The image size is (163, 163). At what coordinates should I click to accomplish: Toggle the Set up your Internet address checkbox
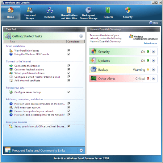point(69,73)
